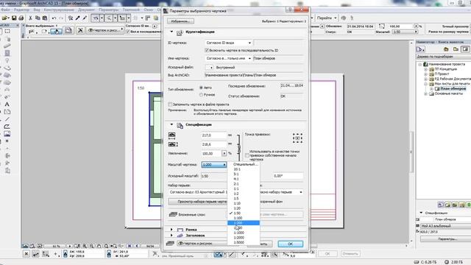Click the Copy toolbar icon
Image resolution: width=471 pixels, height=265 pixels.
click(38, 18)
